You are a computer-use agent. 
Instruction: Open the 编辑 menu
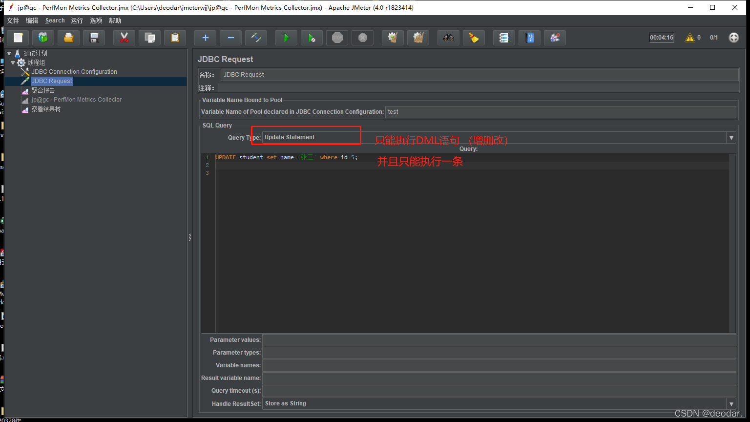click(x=32, y=21)
